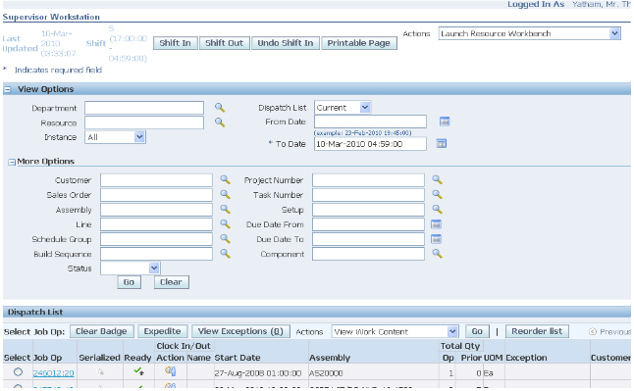This screenshot has width=634, height=391.
Task: Open the Due Date From calendar icon
Action: 436,224
